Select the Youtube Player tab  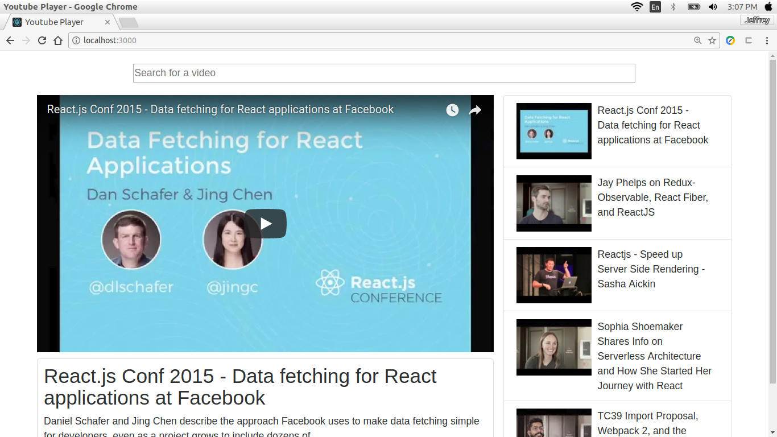60,22
